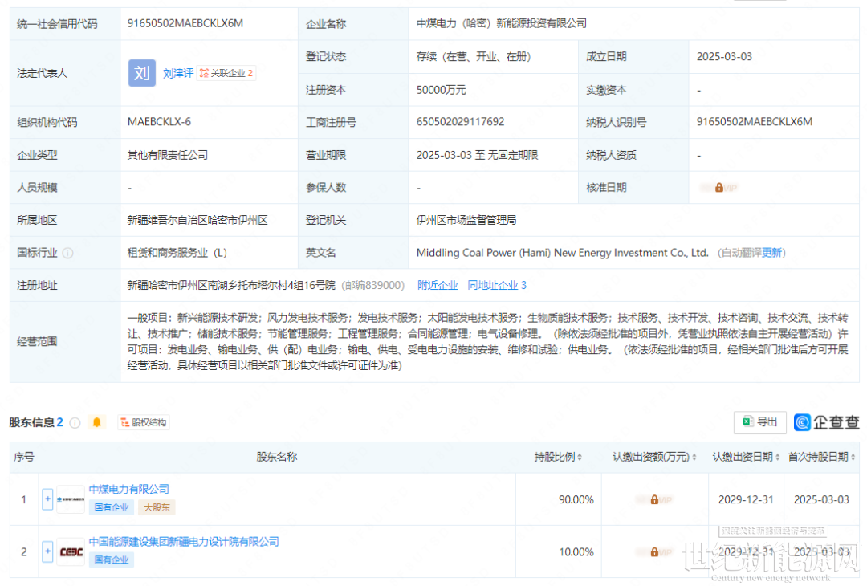Click the registered capital value 50000万元

tap(442, 90)
